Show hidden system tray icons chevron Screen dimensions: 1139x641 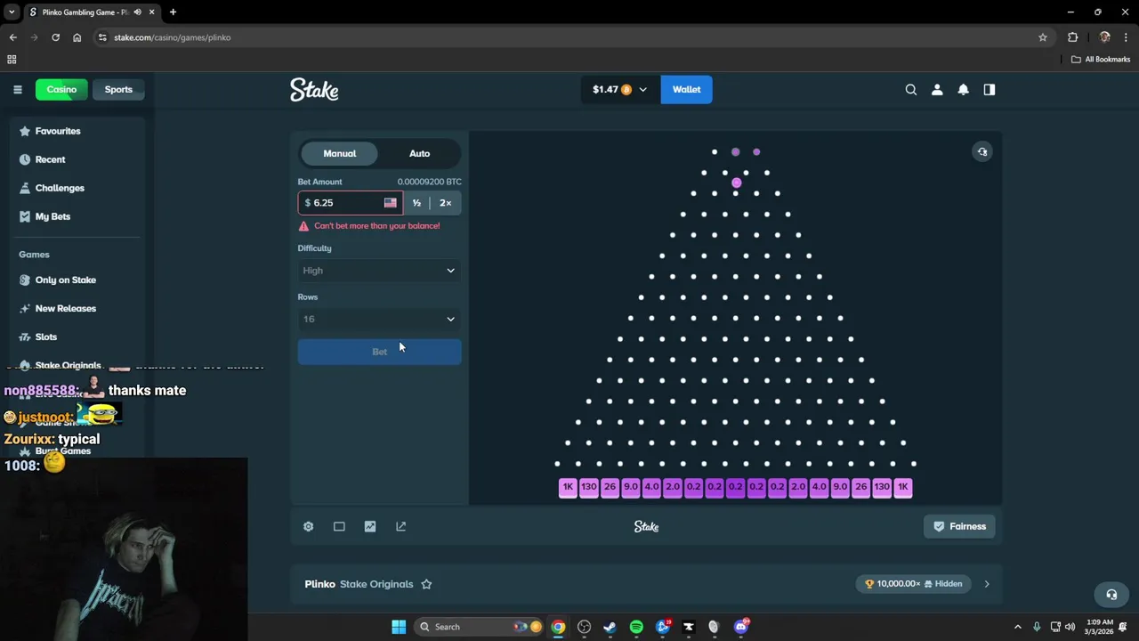[1018, 627]
